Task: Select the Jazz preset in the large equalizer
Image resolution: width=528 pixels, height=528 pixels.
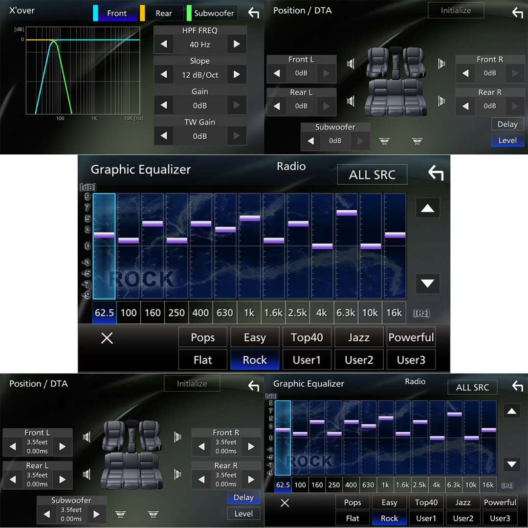Action: [359, 337]
